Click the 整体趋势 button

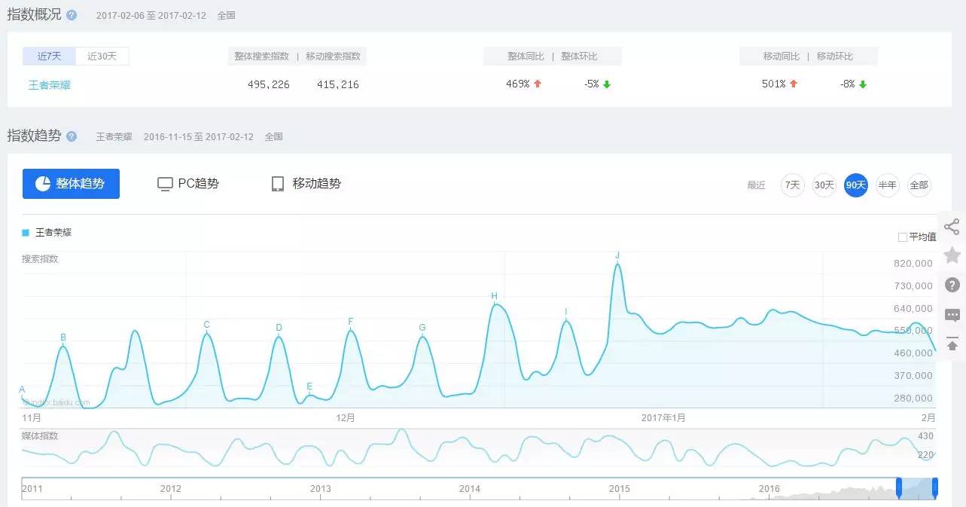71,184
